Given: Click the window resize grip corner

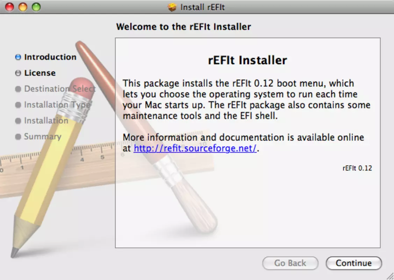Looking at the screenshot, I should (x=390, y=276).
